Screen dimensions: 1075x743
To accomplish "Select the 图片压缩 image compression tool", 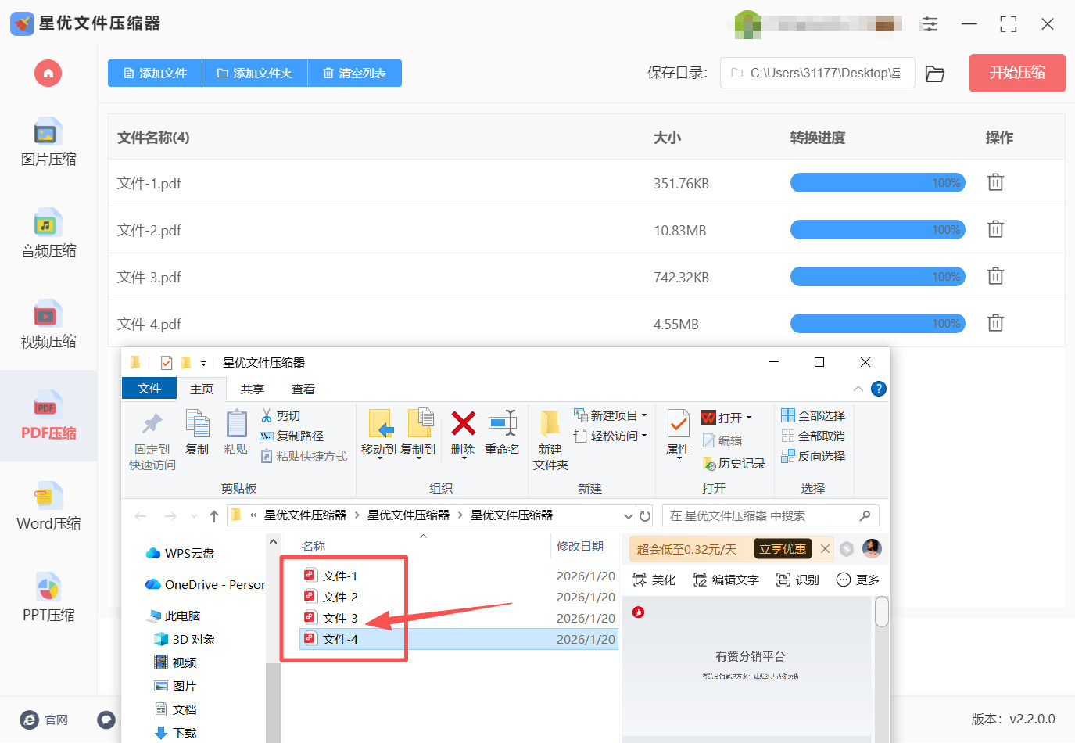I will [x=48, y=143].
